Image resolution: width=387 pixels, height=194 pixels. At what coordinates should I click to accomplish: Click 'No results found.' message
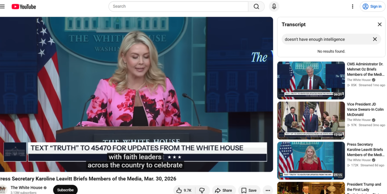[331, 51]
